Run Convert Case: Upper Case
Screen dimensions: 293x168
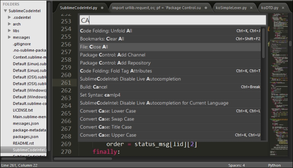coord(170,135)
